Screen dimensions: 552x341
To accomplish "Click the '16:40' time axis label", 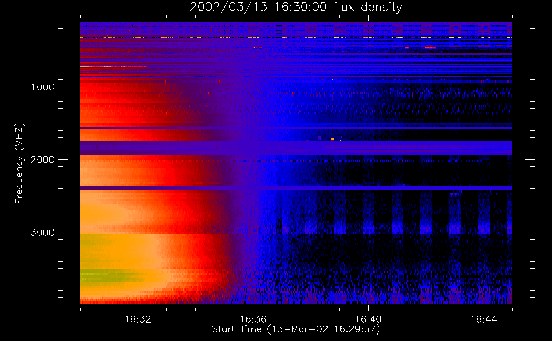I will tap(368, 320).
